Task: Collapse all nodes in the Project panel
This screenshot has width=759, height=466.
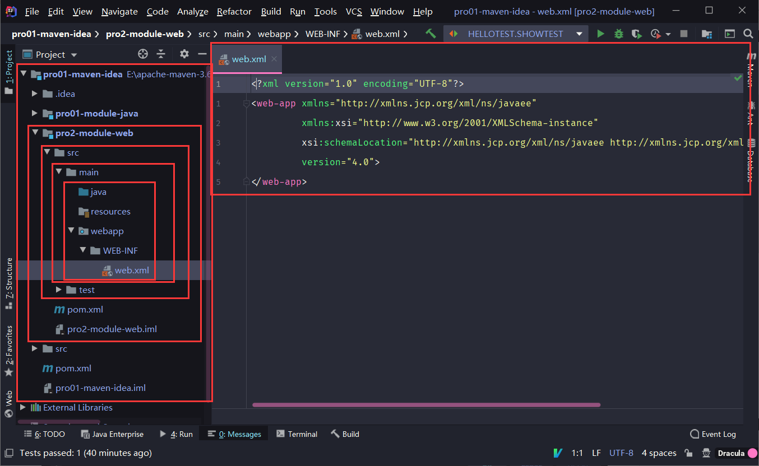Action: tap(161, 54)
